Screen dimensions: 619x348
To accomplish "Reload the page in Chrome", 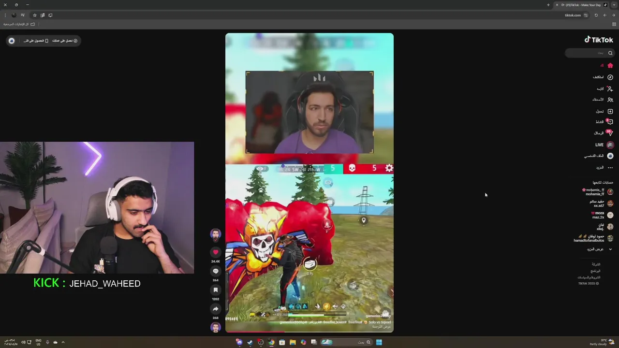I will click(596, 15).
